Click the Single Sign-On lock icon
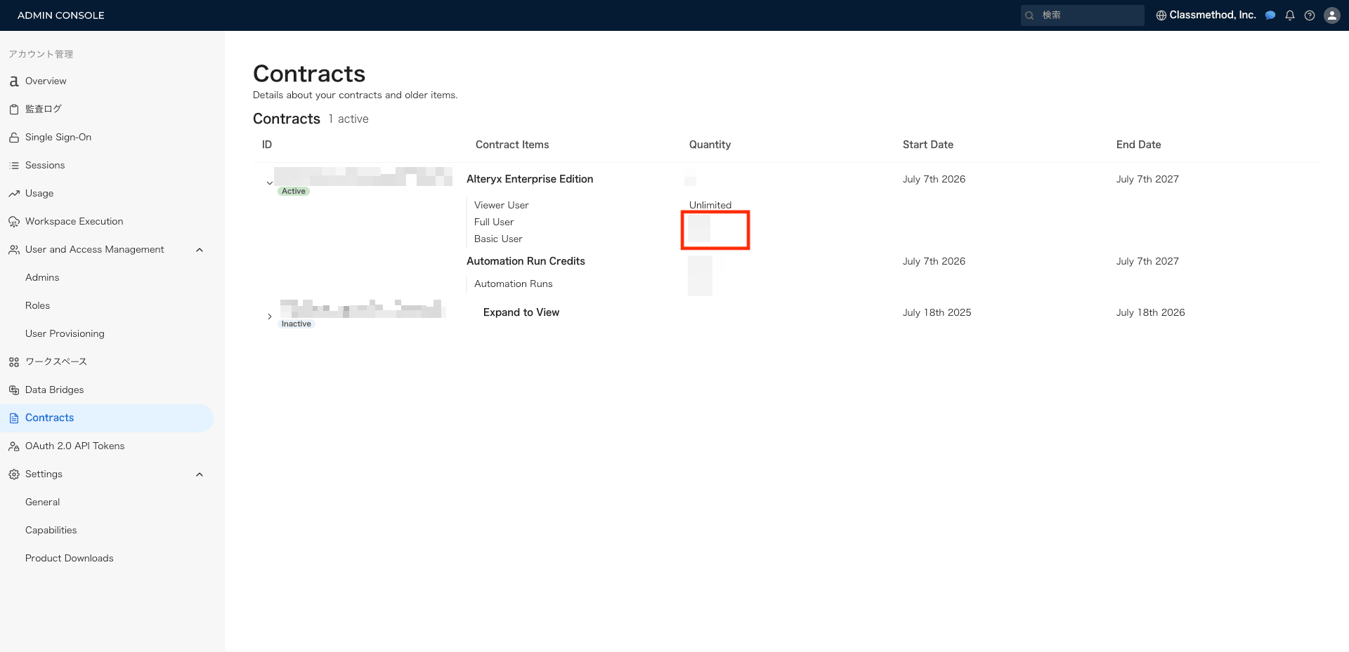This screenshot has height=652, width=1349. 14,138
